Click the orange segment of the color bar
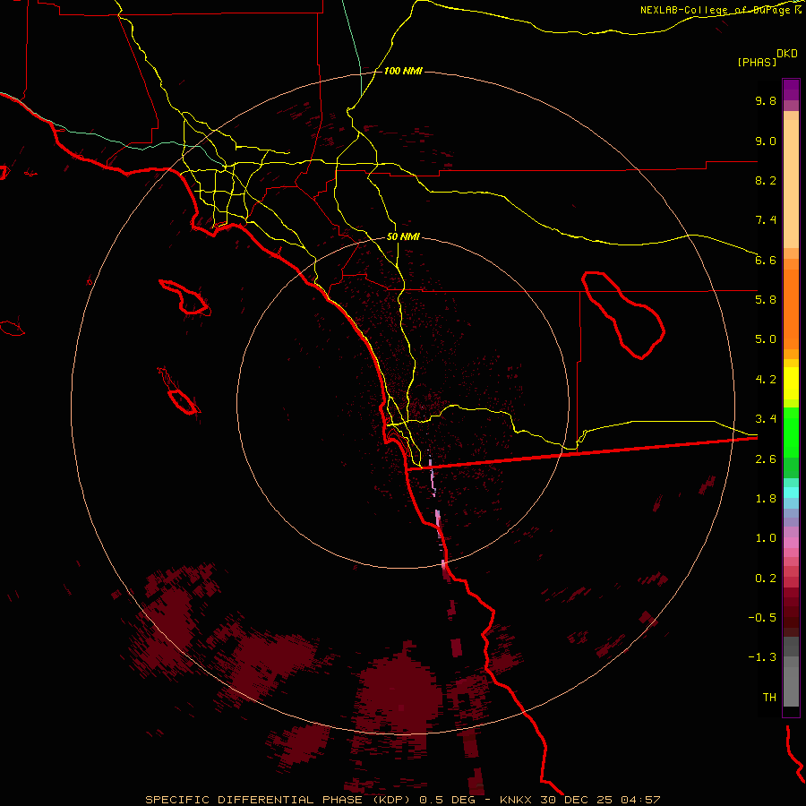This screenshot has width=806, height=806. (x=791, y=310)
